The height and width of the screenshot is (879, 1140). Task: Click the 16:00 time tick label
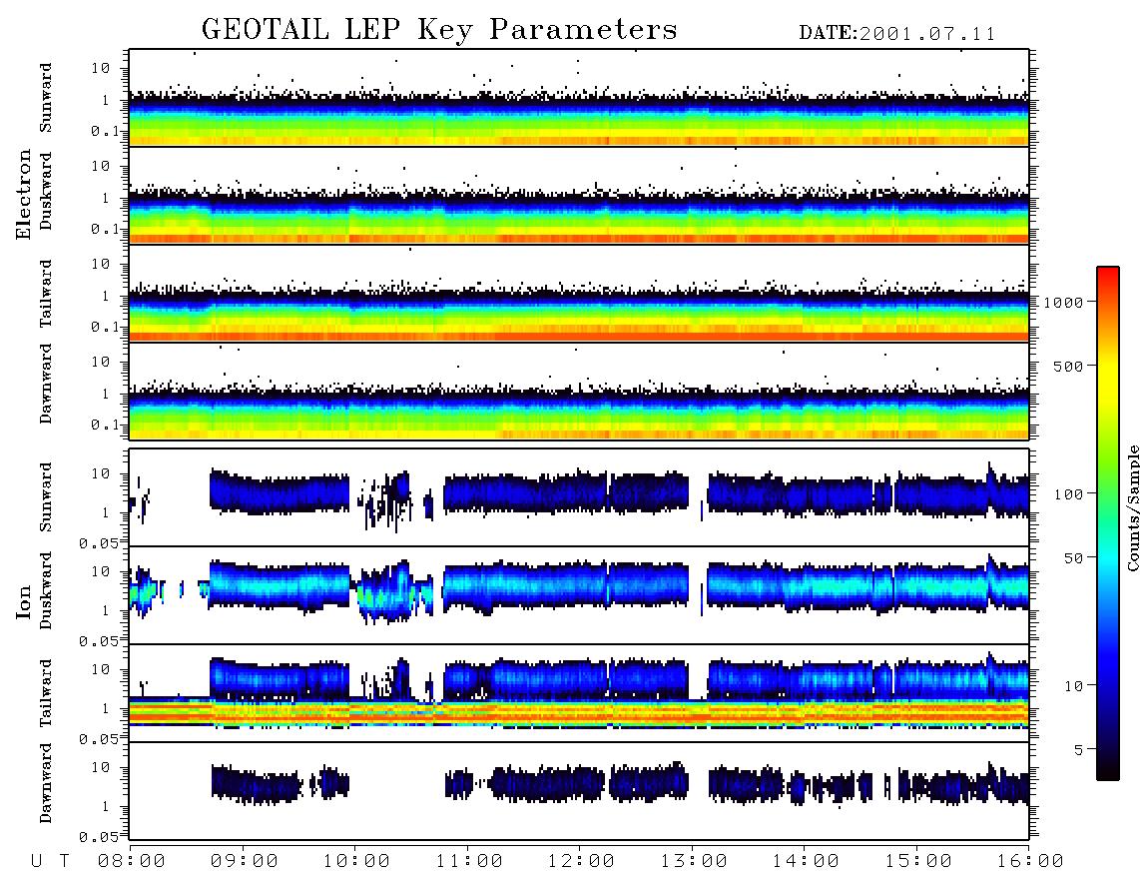[x=1029, y=862]
